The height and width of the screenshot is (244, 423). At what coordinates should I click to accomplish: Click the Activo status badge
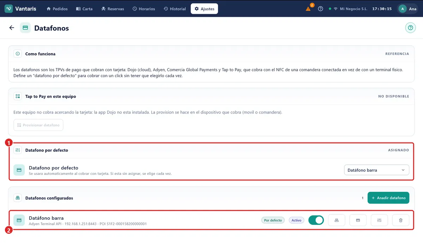pos(296,220)
